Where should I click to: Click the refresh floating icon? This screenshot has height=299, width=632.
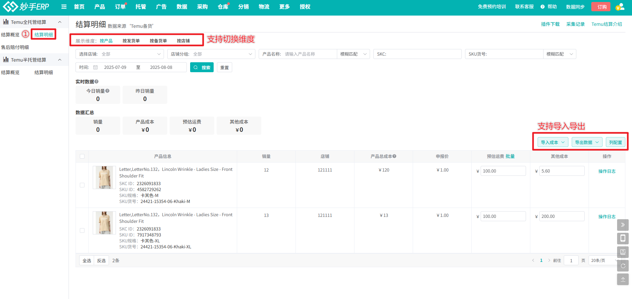pos(623,266)
